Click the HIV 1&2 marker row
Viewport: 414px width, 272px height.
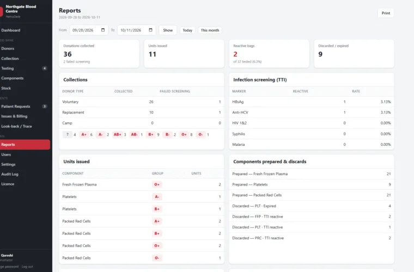point(311,123)
